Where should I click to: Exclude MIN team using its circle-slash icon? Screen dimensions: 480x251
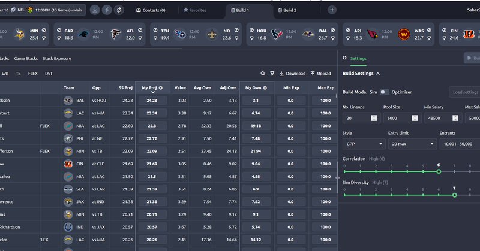pyautogui.click(x=44, y=31)
